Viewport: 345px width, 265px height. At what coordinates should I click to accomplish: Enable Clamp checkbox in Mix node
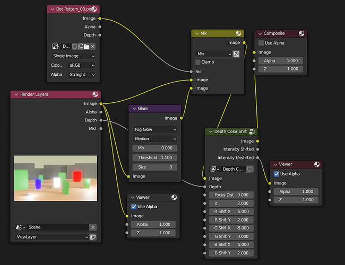point(197,62)
